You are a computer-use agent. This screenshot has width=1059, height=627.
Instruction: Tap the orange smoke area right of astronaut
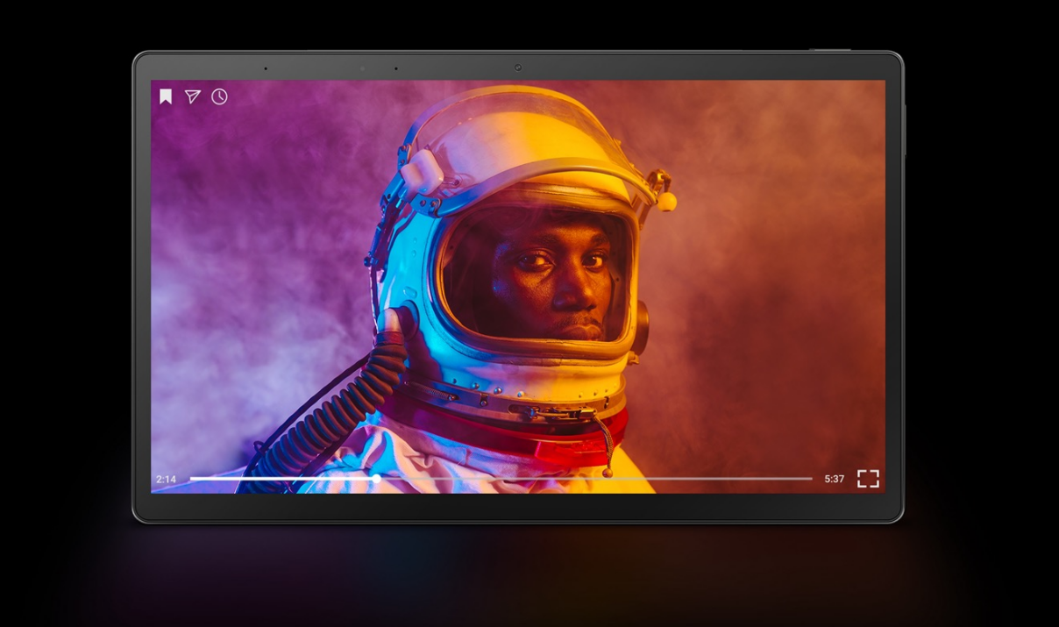(x=771, y=263)
